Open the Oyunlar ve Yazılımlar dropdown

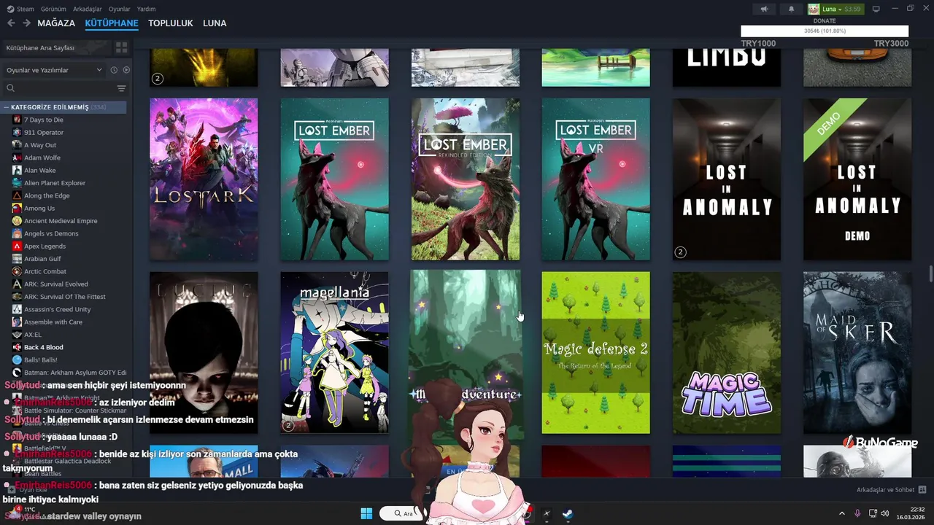pos(54,70)
